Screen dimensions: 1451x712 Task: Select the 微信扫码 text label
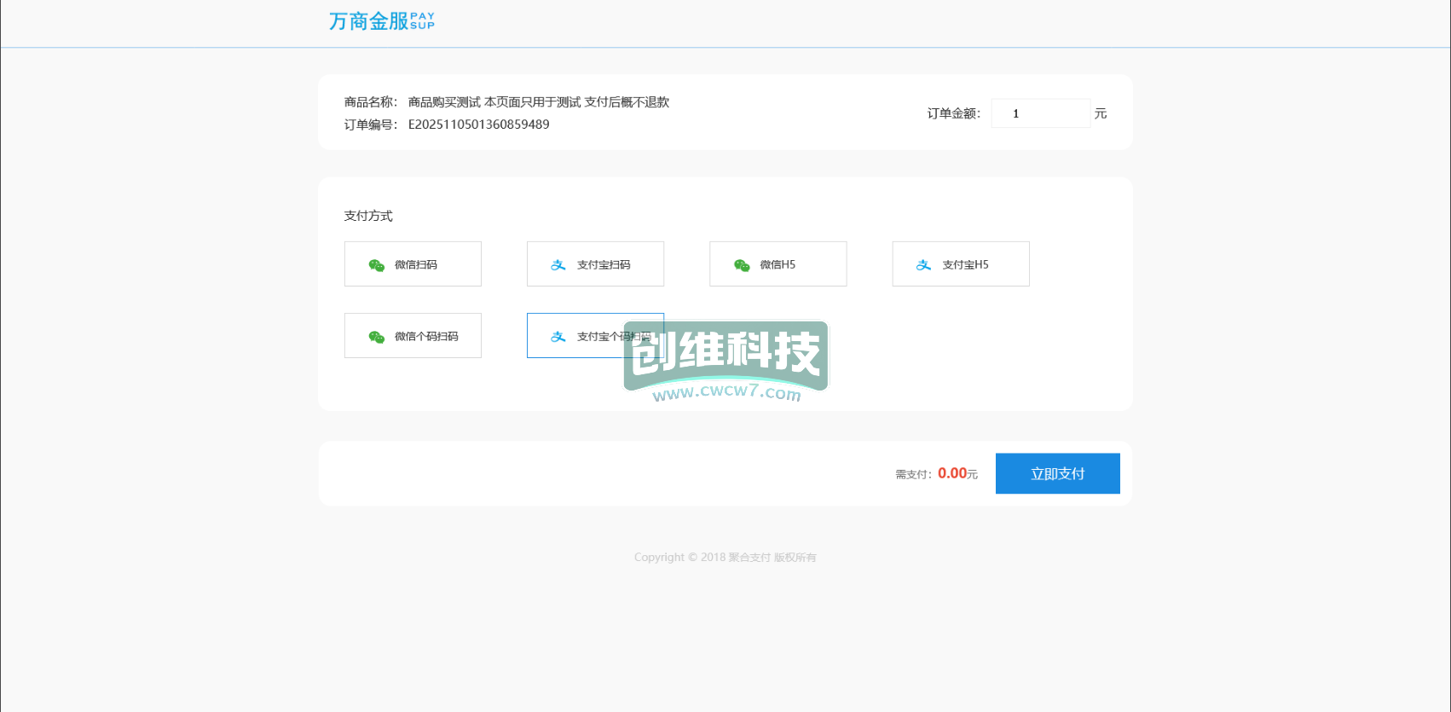pos(416,265)
